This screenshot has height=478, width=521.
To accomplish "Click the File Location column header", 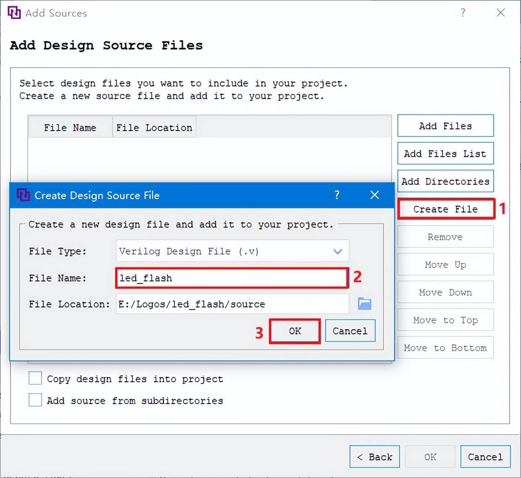I will (154, 128).
